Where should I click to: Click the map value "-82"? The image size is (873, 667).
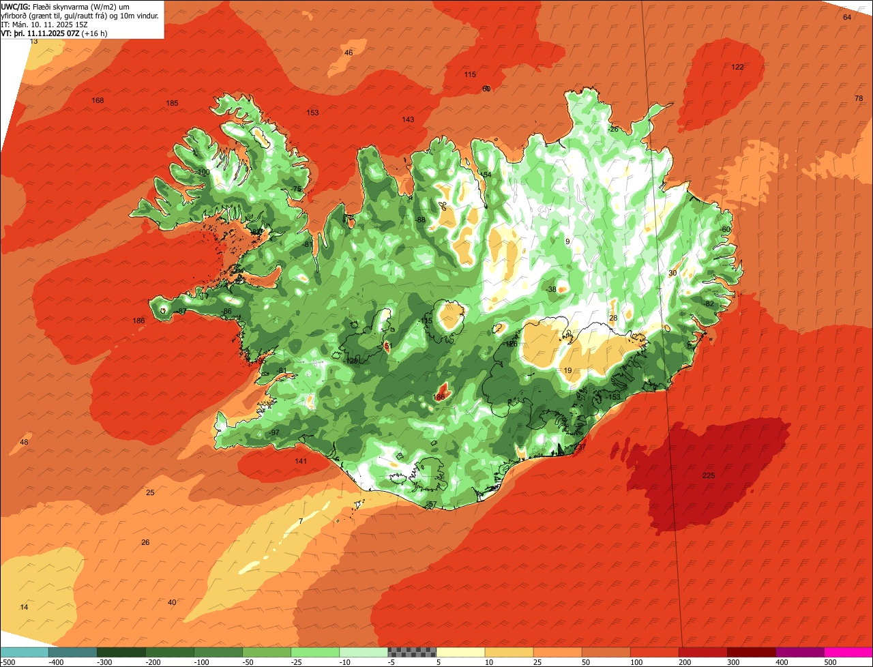[709, 303]
